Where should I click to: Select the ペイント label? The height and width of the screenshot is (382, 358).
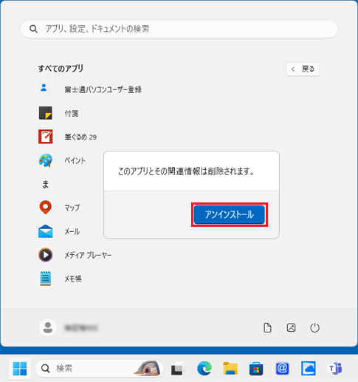pos(75,160)
